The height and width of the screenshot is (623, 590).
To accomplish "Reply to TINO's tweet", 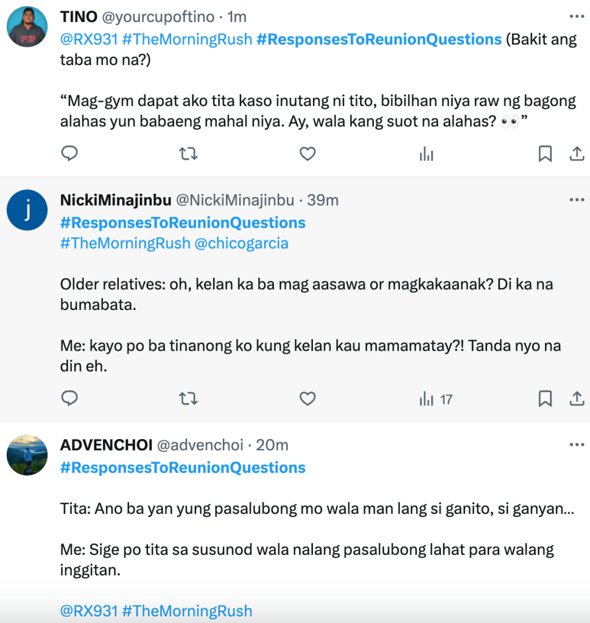I will coord(70,154).
